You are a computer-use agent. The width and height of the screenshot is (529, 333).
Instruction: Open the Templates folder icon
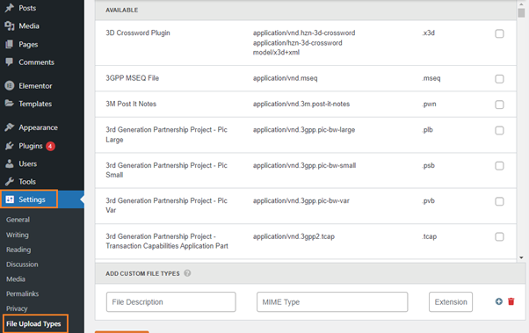10,104
